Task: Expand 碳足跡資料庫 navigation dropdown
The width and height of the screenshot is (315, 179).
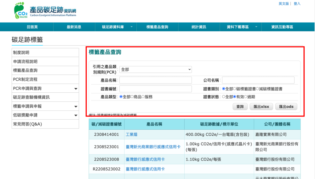Action: click(x=131, y=27)
